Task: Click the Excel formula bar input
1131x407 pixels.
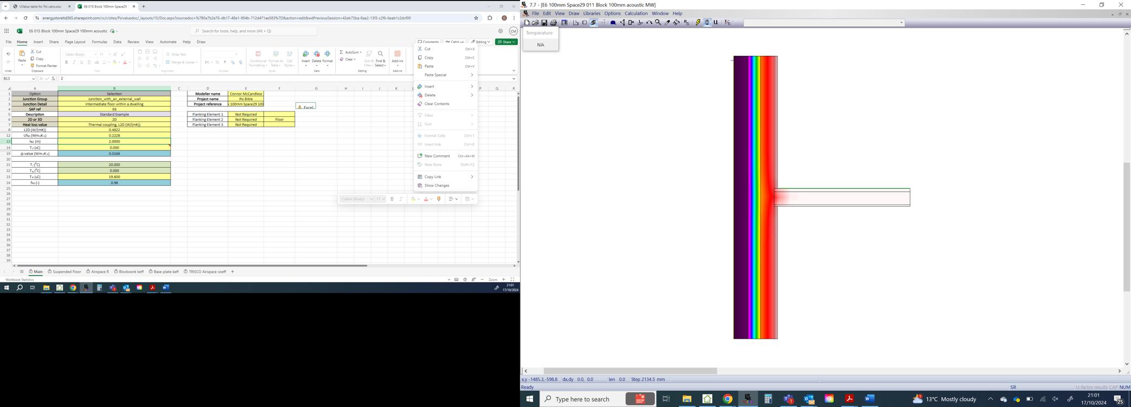Action: point(284,79)
